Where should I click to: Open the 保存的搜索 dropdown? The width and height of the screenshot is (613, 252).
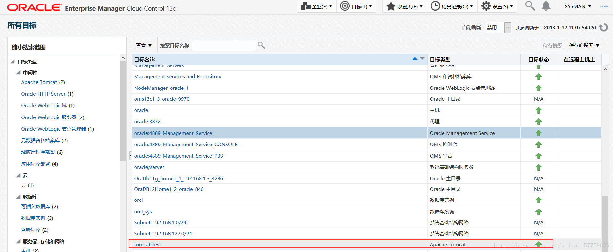tap(584, 45)
